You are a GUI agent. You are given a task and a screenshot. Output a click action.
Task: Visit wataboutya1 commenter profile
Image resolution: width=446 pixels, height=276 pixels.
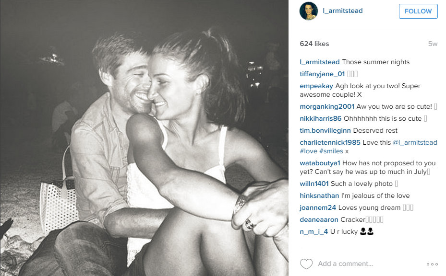pos(320,163)
